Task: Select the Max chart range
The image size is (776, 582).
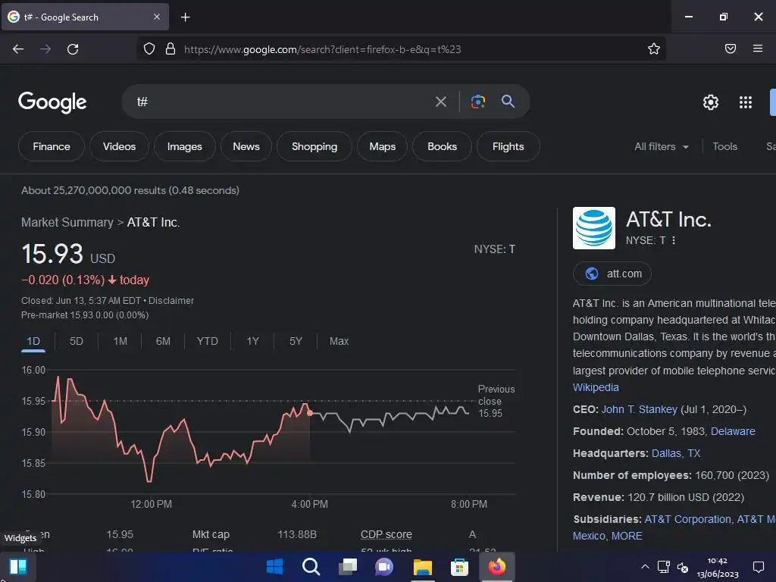Action: pos(339,341)
